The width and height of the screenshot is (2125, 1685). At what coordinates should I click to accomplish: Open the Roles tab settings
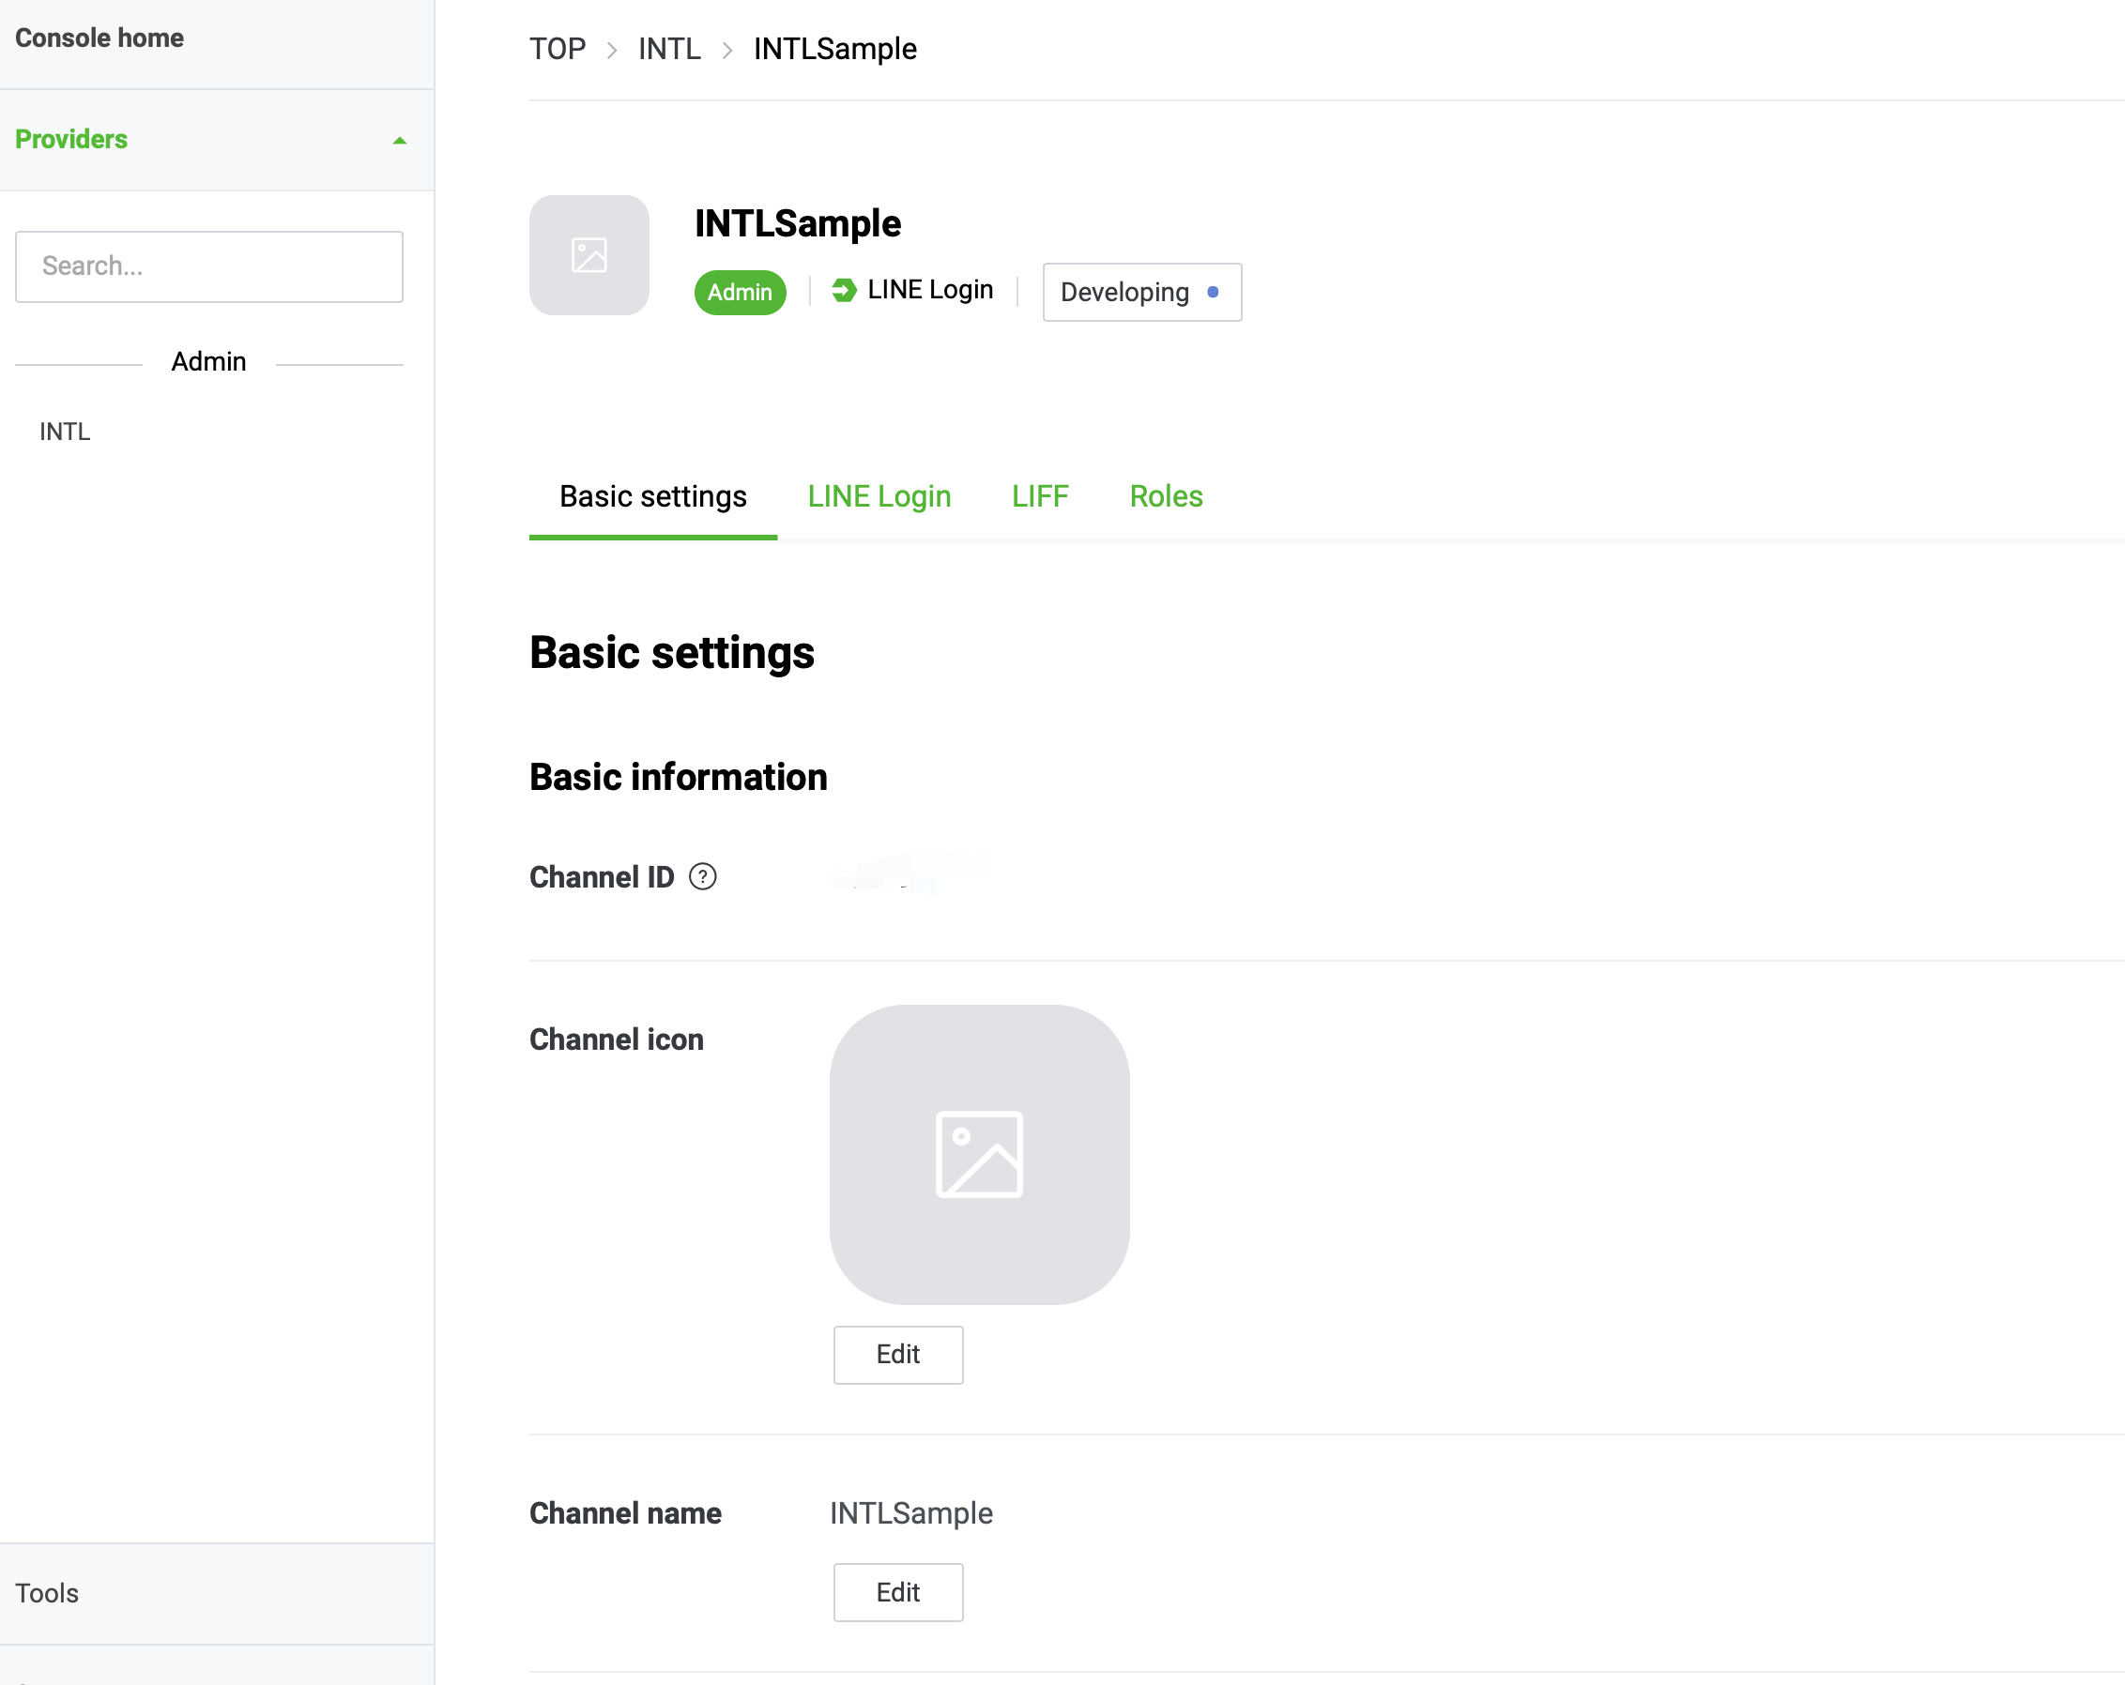(1166, 496)
